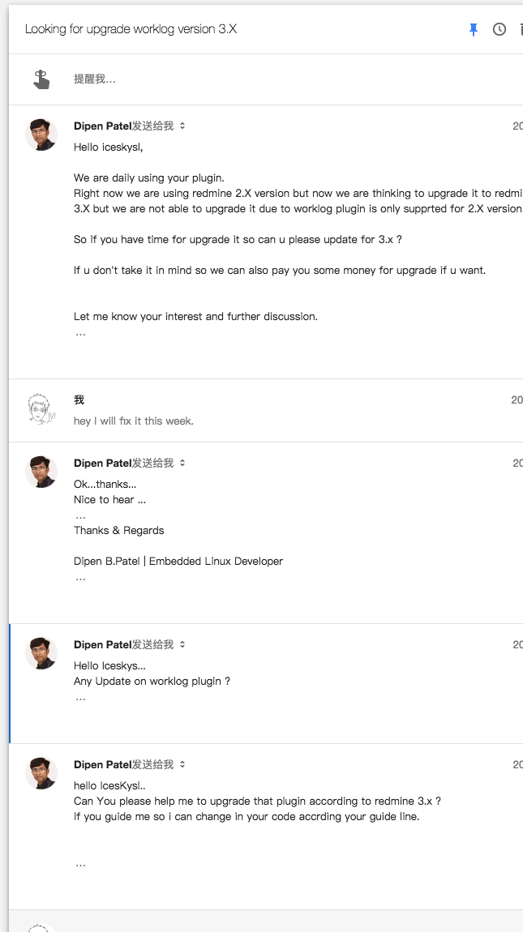This screenshot has width=523, height=932.
Task: Unpin the conversation with the blue pin icon
Action: click(x=474, y=29)
